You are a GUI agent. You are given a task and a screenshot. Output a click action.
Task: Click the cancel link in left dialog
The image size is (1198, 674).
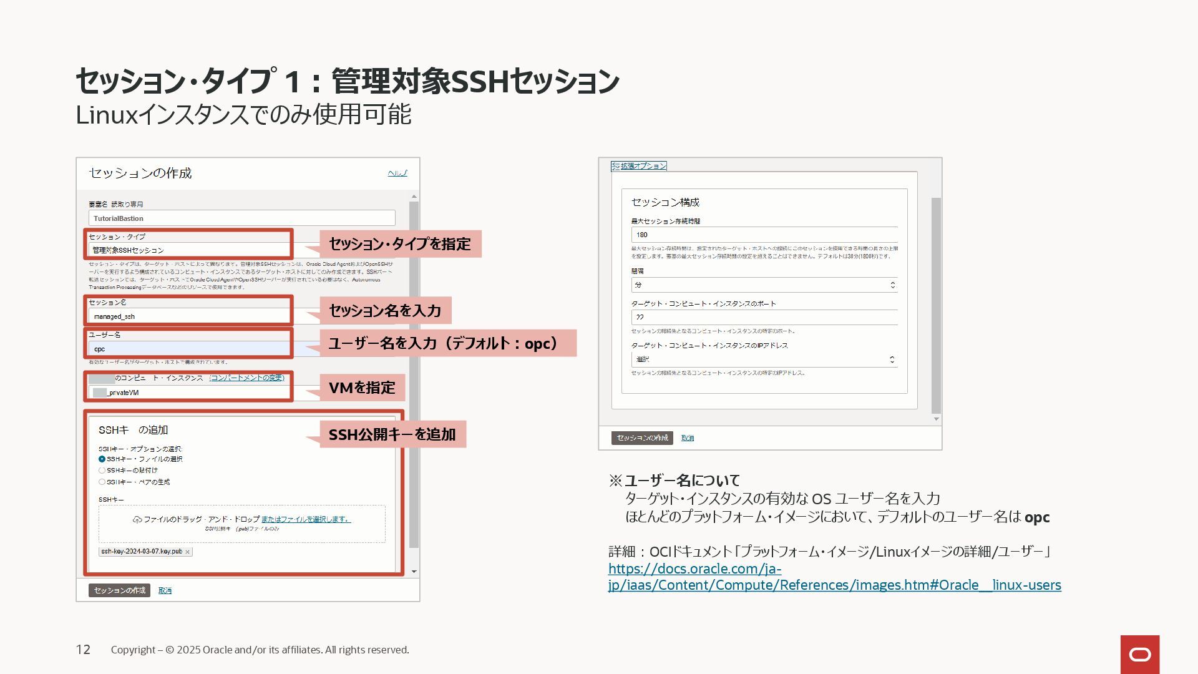point(165,590)
